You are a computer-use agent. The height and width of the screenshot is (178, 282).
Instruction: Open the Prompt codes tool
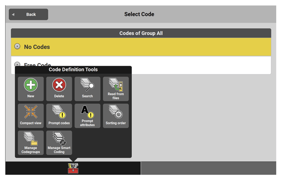pos(59,116)
